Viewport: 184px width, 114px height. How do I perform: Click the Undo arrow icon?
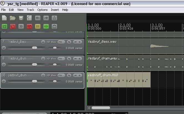[38, 18]
